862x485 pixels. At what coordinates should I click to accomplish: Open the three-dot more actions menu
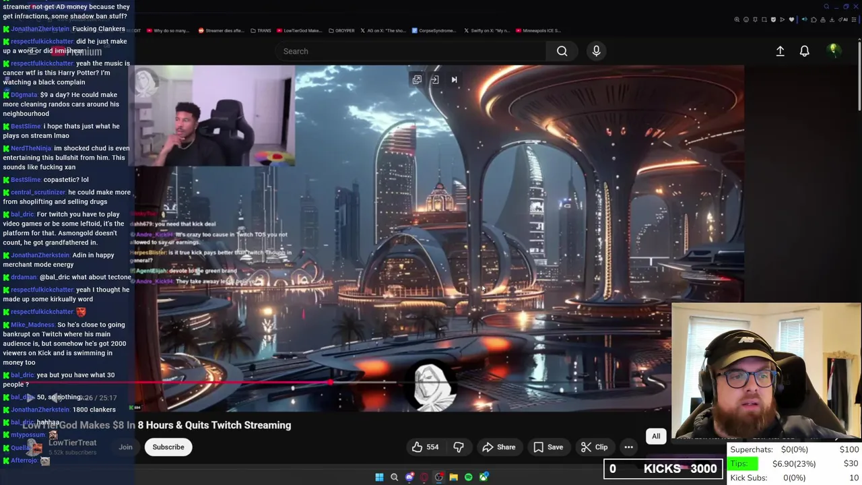[x=628, y=447]
